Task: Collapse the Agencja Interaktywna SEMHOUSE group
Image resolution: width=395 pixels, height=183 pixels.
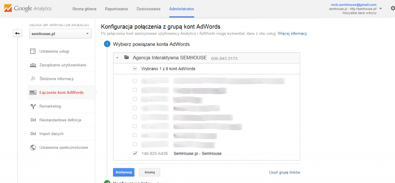Action: pos(117,58)
